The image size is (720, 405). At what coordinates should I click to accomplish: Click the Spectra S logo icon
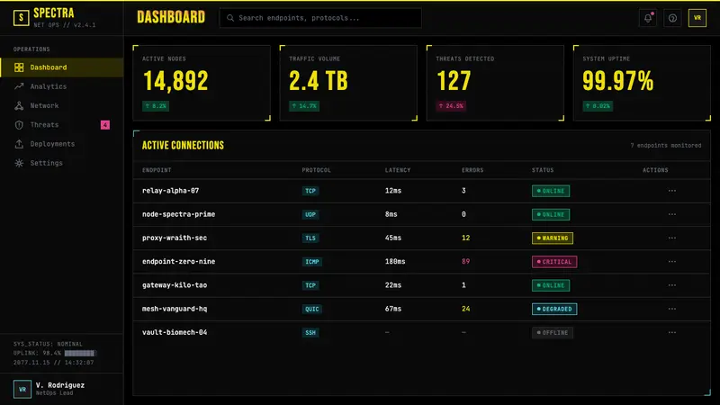point(21,18)
